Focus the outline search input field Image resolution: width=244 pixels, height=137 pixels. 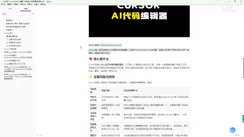click(16, 14)
